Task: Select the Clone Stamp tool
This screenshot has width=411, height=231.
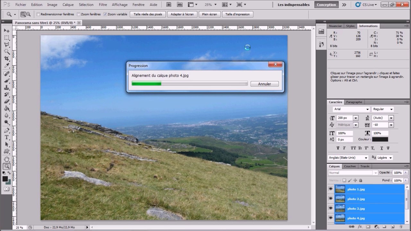Action: (6, 88)
